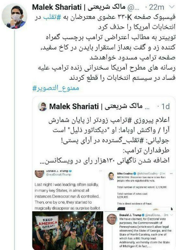
Task: Open the 22m tweet timestamp
Action: 156,7
